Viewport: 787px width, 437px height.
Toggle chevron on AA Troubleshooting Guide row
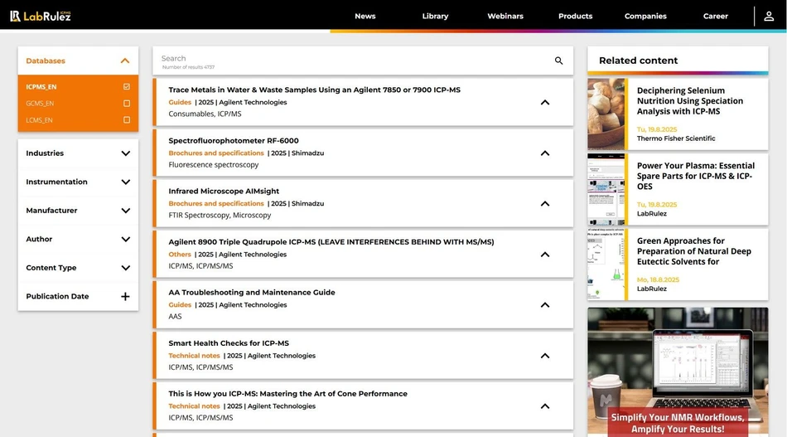pyautogui.click(x=545, y=305)
